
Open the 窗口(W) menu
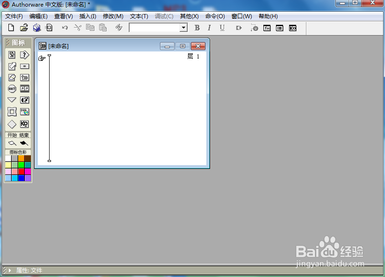coord(241,16)
